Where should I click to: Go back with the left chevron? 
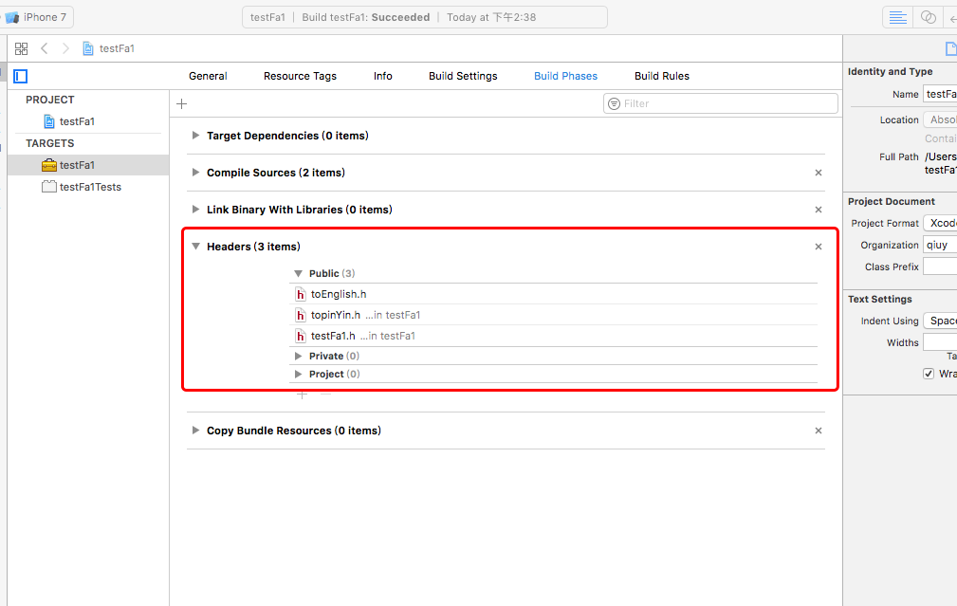[44, 48]
